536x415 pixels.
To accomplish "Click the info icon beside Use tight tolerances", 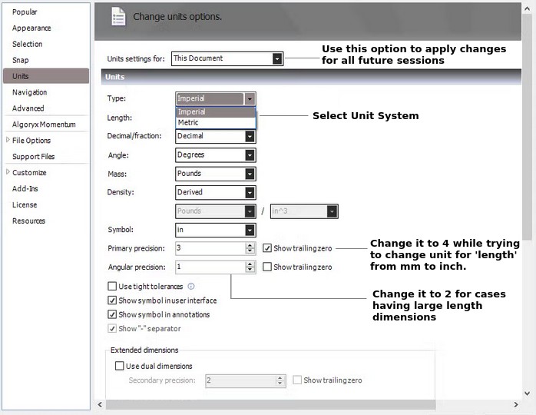I will [191, 287].
